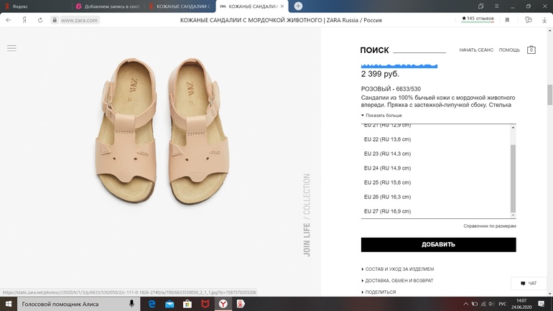
Task: Expand 'Состав и уход за изделием' section
Action: [x=399, y=269]
